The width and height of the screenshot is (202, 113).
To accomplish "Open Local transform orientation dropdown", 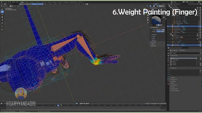I will tap(79, 4).
